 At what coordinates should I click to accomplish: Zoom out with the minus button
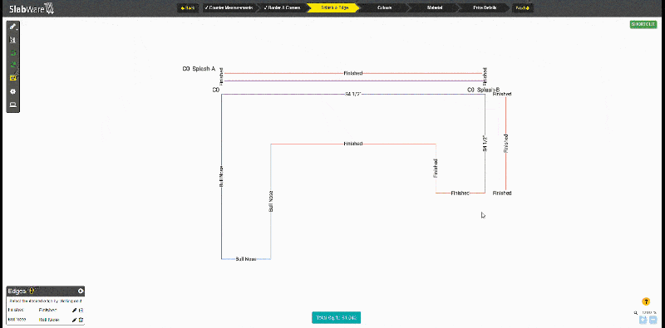[x=653, y=319]
